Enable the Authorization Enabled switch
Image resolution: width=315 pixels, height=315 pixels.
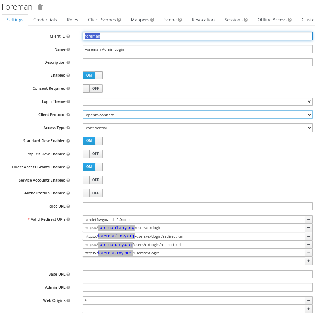(x=93, y=193)
